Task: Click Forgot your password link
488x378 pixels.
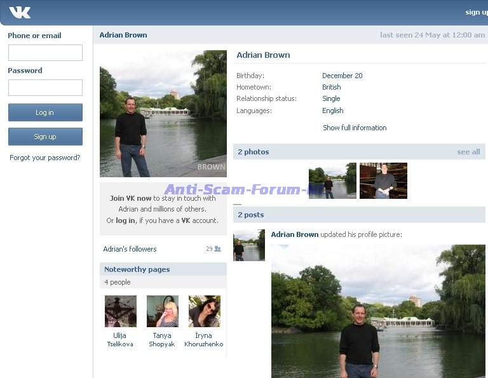Action: (45, 158)
